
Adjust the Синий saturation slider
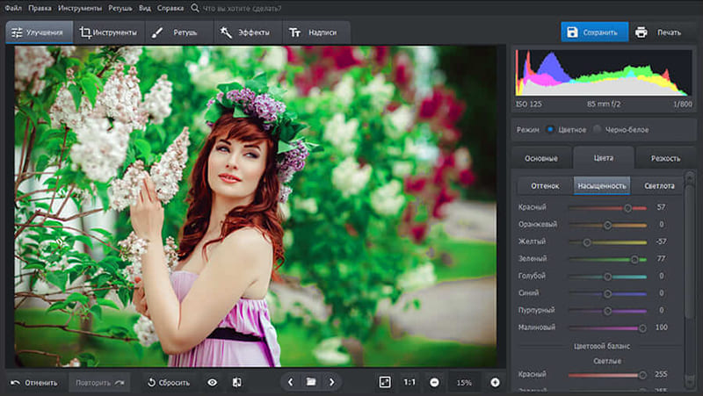607,294
